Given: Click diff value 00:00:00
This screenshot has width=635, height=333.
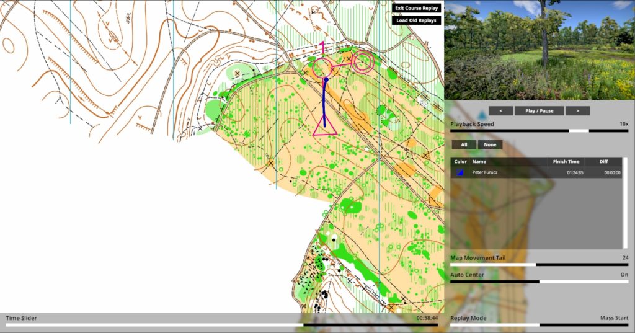Looking at the screenshot, I should click(x=612, y=172).
